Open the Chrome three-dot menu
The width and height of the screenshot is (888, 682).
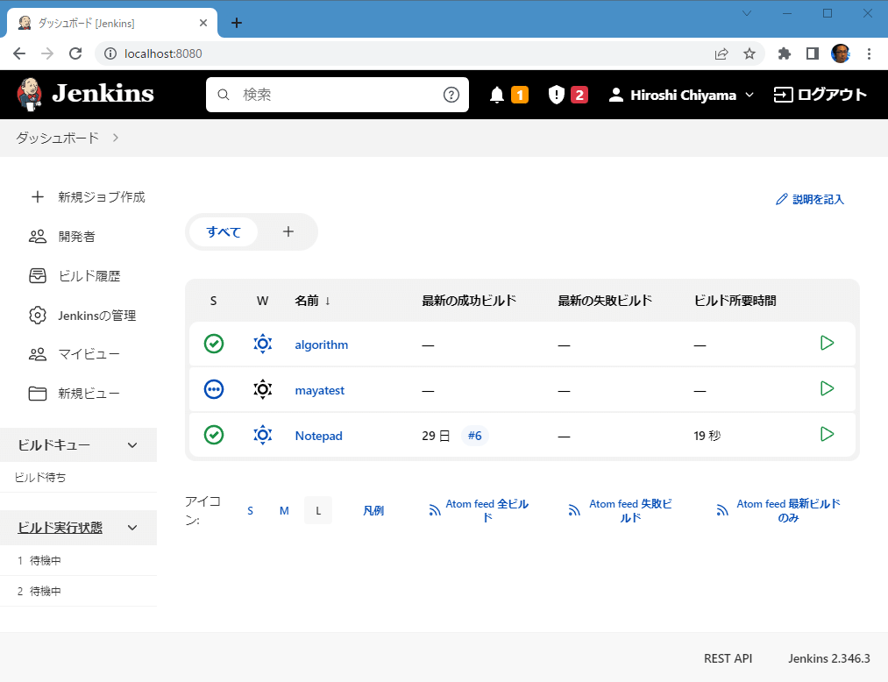coord(869,53)
